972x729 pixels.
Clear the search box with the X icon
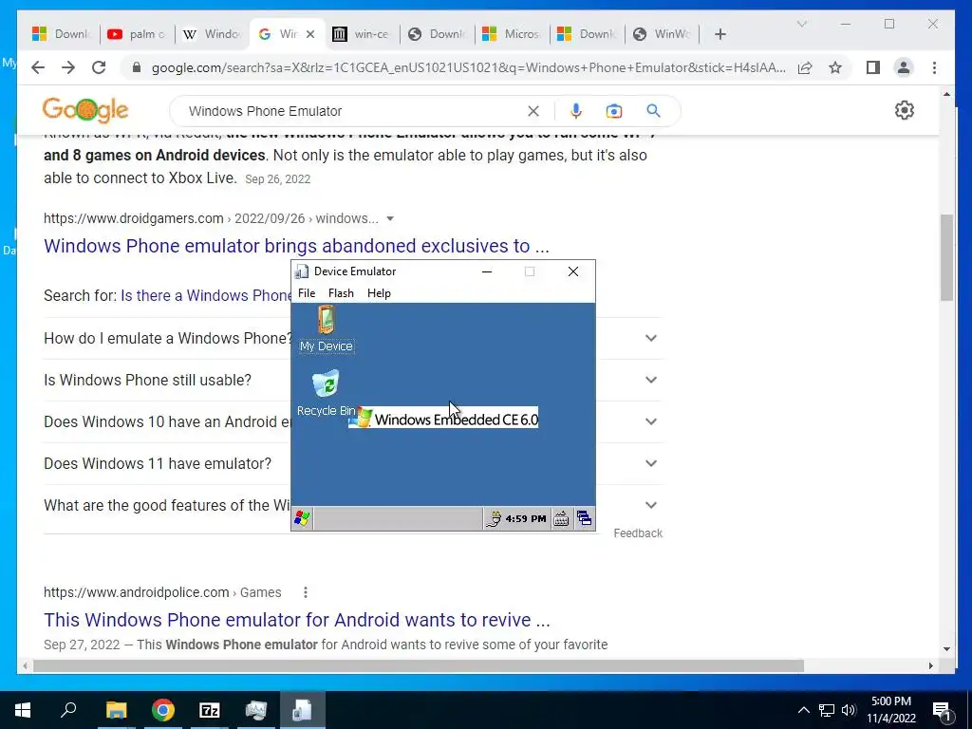pos(533,111)
